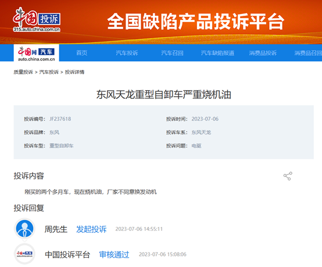The height and width of the screenshot is (267, 322).
Task: Click the 投诉问题 label
Action: [x=177, y=146]
